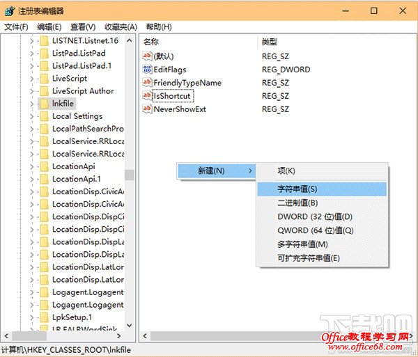Click the LiveScript Author folder icon
Image resolution: width=418 pixels, height=357 pixels.
coord(45,91)
